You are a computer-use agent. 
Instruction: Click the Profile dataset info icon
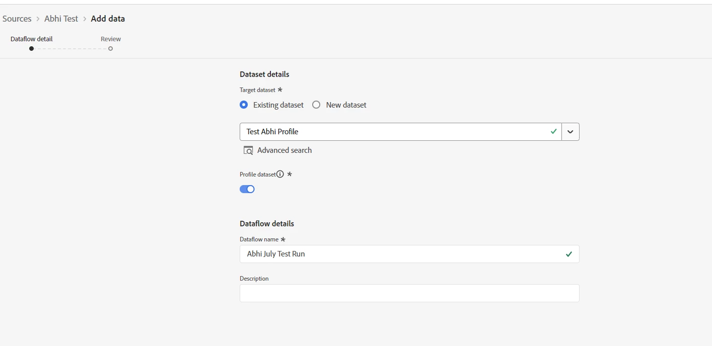click(x=280, y=175)
